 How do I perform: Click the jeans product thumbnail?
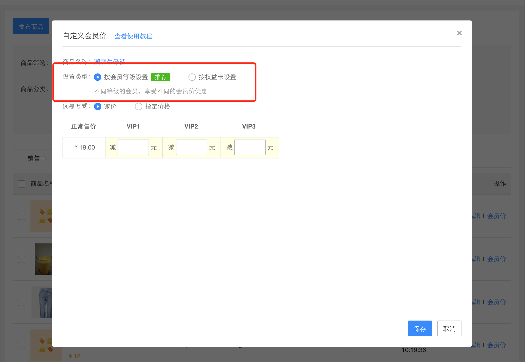pos(42,302)
